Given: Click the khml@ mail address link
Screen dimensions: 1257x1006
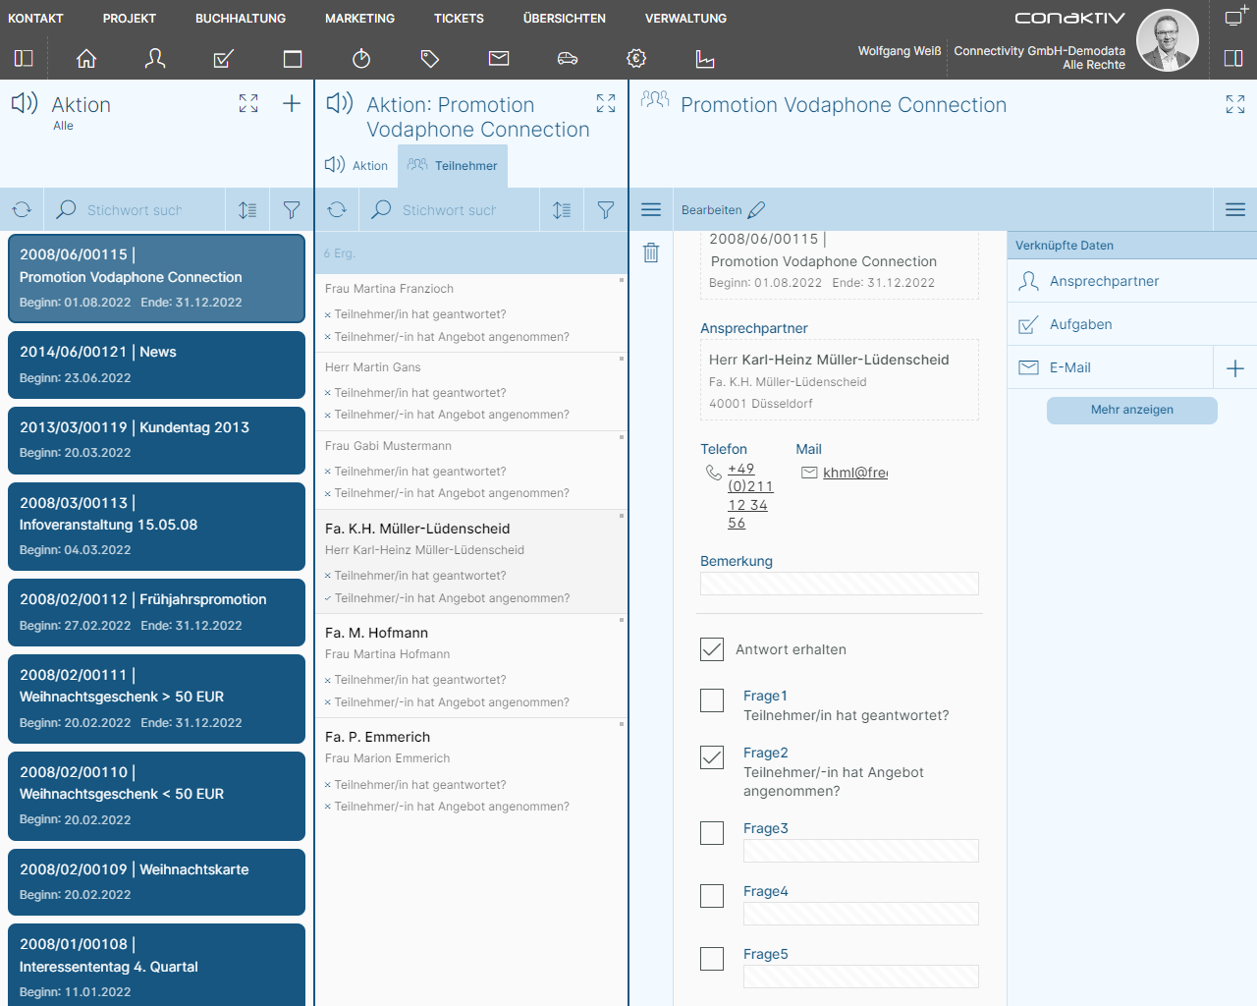Looking at the screenshot, I should 855,473.
